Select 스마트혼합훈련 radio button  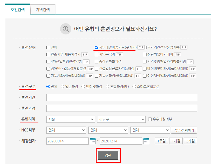pos(134,86)
